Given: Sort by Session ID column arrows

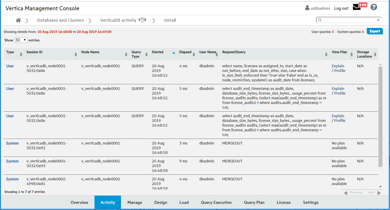Looking at the screenshot, I should click(x=76, y=54).
